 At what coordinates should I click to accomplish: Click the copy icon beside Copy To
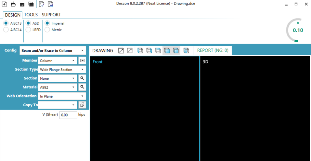(82, 105)
